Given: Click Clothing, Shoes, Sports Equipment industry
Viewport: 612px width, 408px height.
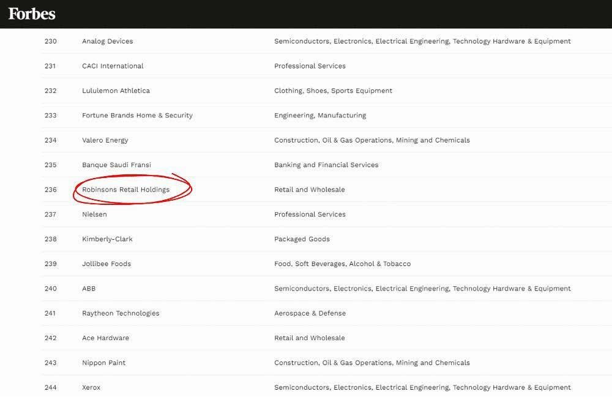Looking at the screenshot, I should click(x=333, y=91).
